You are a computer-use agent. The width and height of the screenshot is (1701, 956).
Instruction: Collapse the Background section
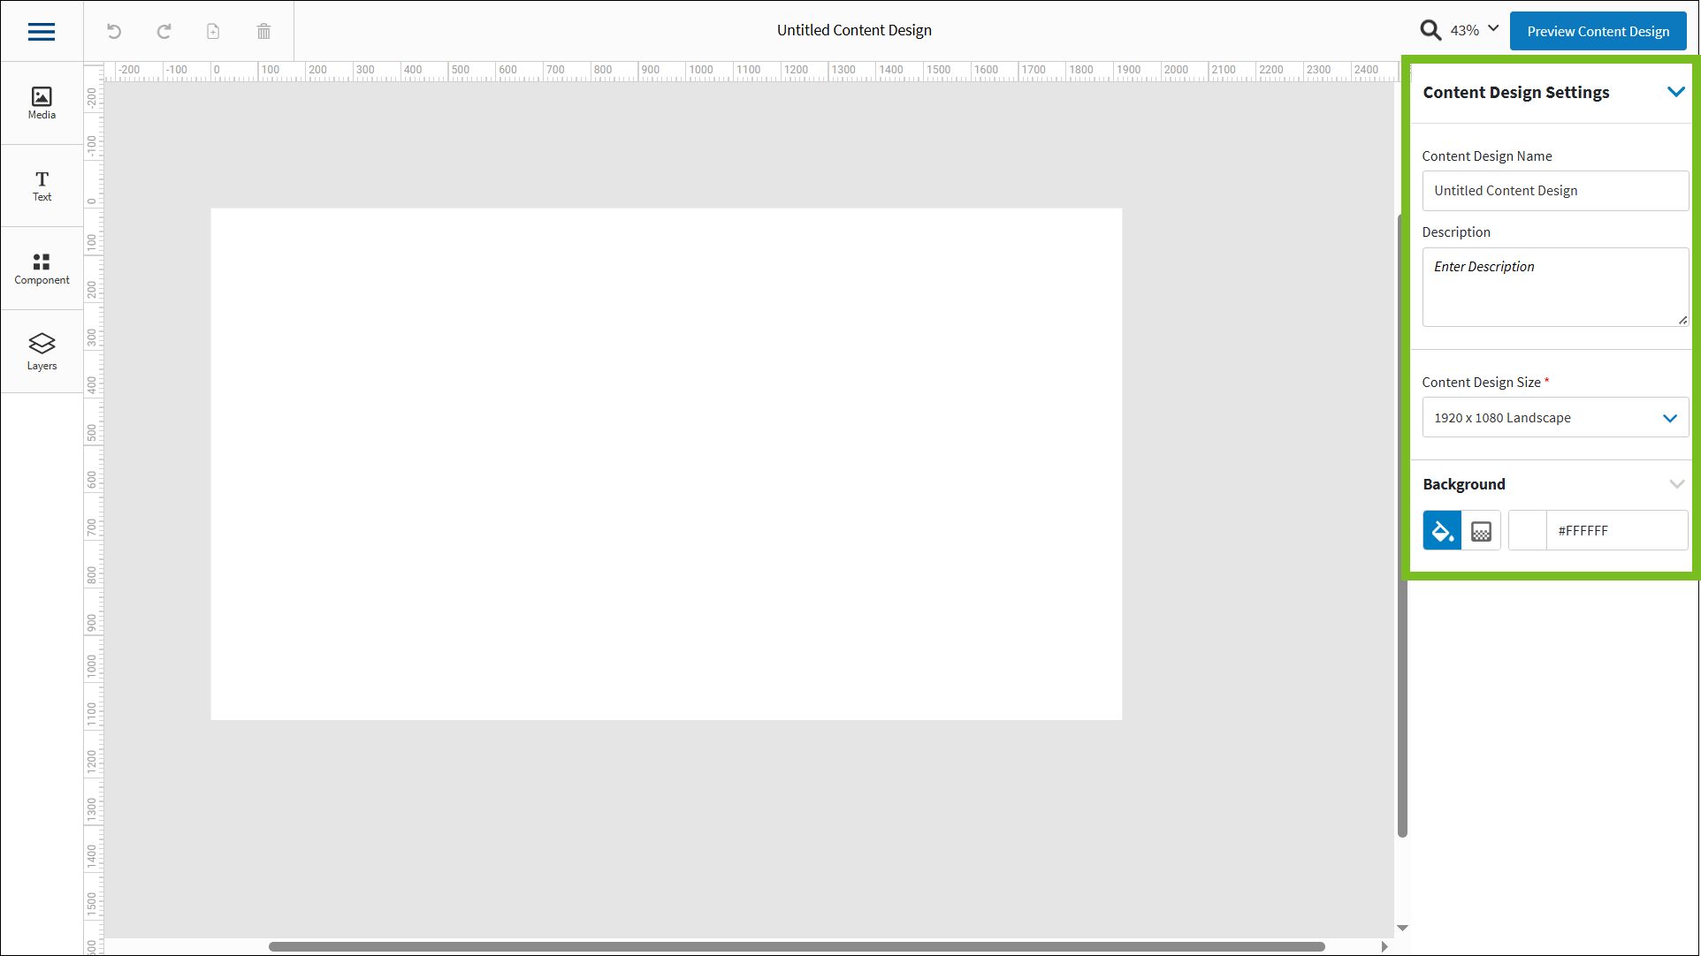point(1677,484)
